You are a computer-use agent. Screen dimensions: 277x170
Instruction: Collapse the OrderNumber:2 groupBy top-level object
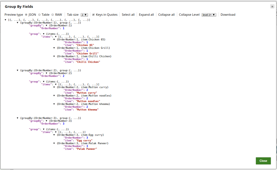click(x=18, y=70)
